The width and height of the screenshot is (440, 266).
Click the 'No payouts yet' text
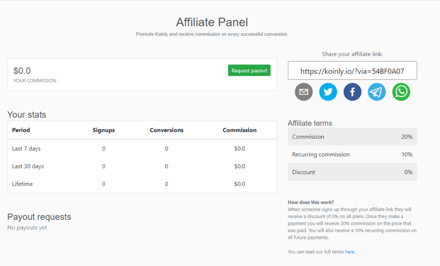[27, 228]
